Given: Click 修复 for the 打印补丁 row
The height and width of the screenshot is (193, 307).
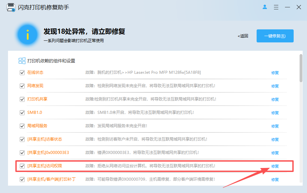Looking at the screenshot, I should click(x=275, y=180).
